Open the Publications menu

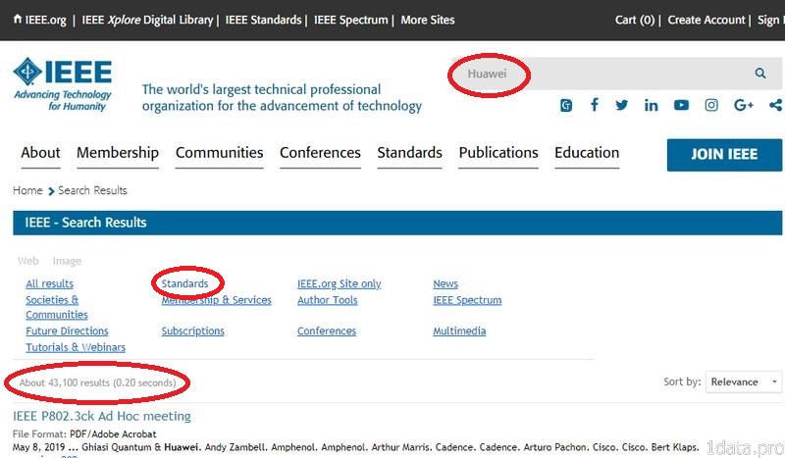coord(498,153)
